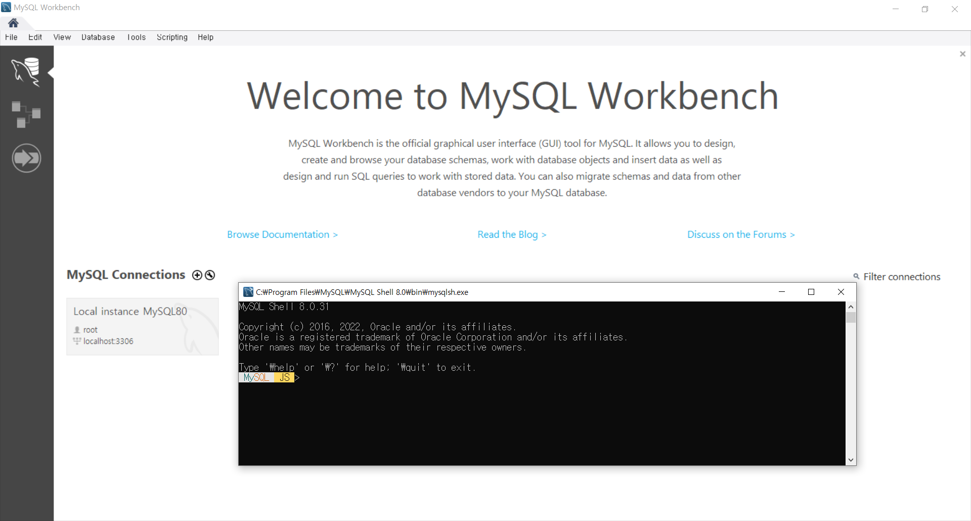Follow the Read the Blog link
Viewport: 971px width, 521px height.
coord(512,235)
